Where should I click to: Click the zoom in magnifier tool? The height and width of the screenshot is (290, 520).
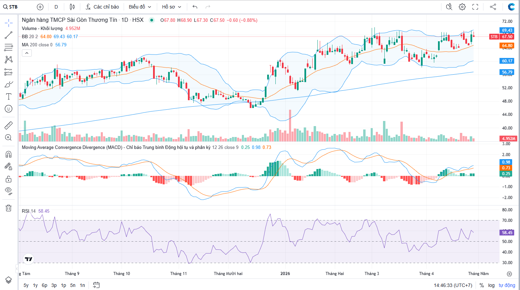pos(9,138)
